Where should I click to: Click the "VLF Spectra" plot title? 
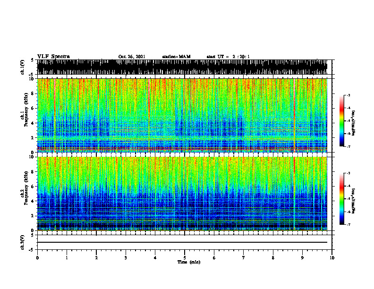[53, 57]
